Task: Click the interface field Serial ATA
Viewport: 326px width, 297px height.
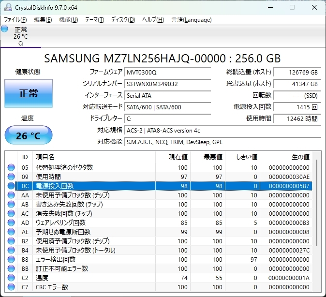Action: tap(167, 95)
